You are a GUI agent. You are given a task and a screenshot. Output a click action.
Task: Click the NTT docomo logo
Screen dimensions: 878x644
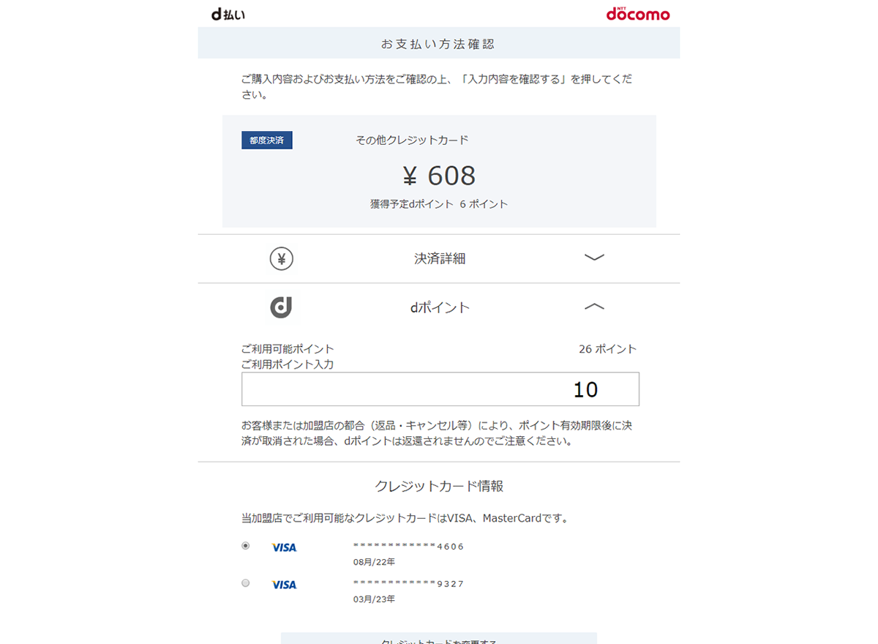coord(637,14)
